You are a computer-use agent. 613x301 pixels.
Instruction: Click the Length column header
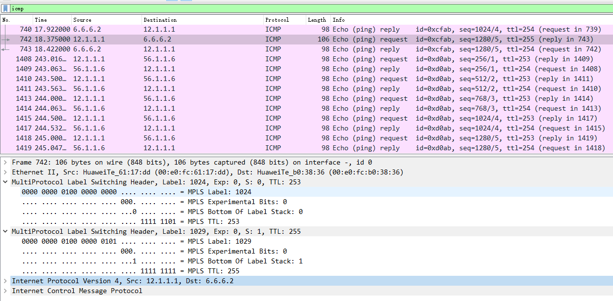coord(317,20)
